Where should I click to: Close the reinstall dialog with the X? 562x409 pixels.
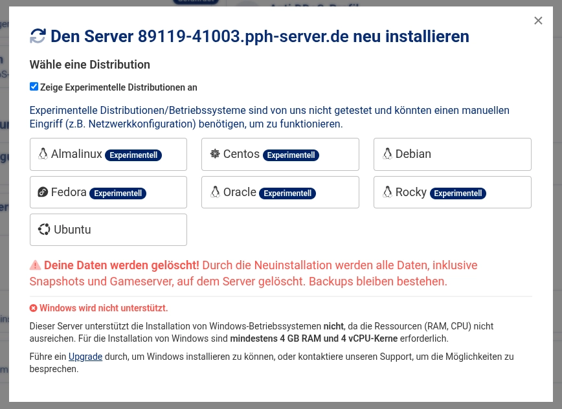[x=538, y=21]
